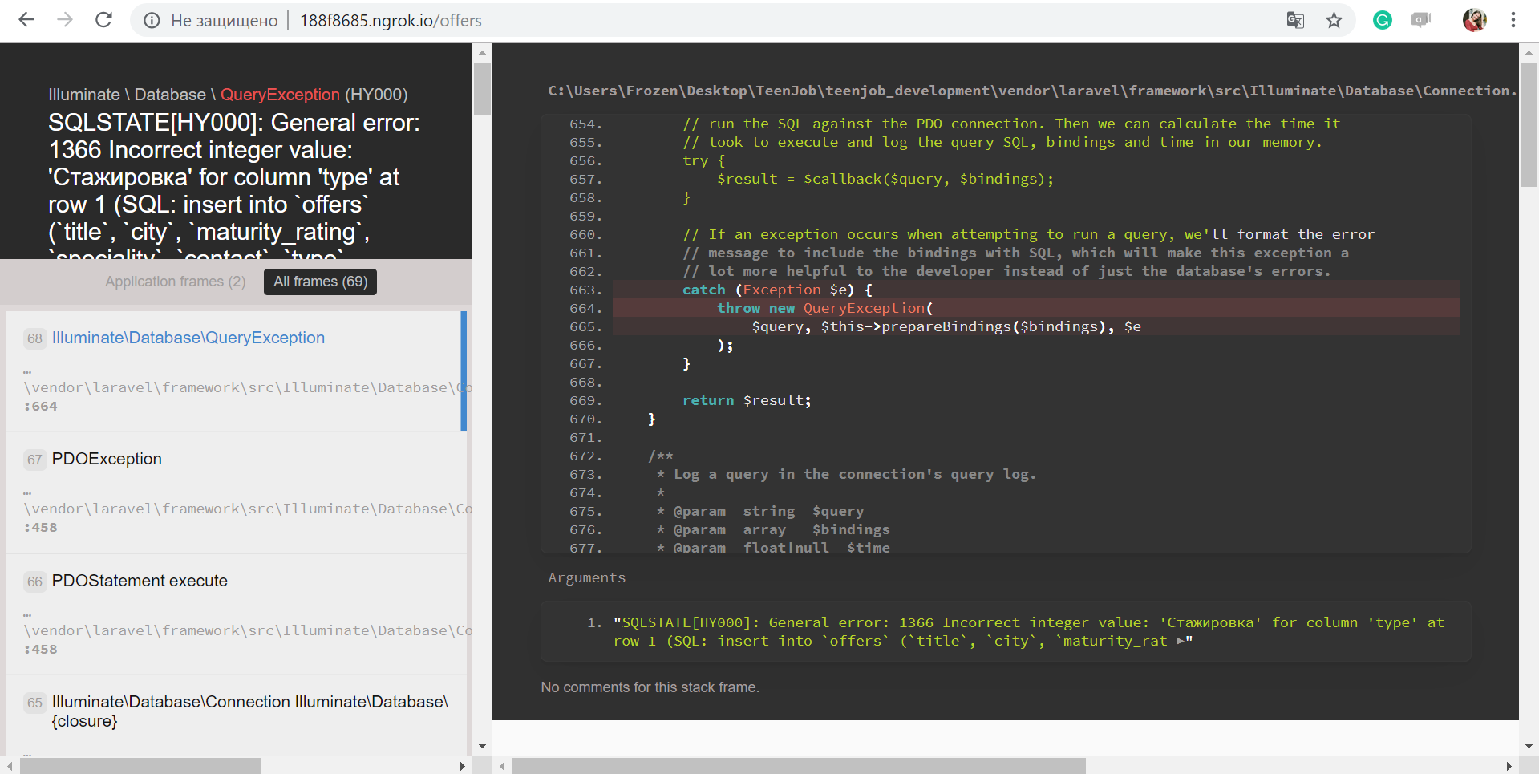Image resolution: width=1539 pixels, height=774 pixels.
Task: Click the :458 line number under PDOException
Action: (x=41, y=528)
